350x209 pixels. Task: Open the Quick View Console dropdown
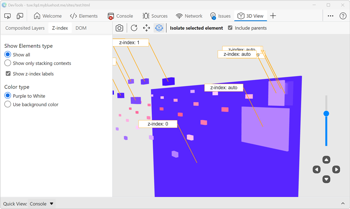(x=42, y=204)
